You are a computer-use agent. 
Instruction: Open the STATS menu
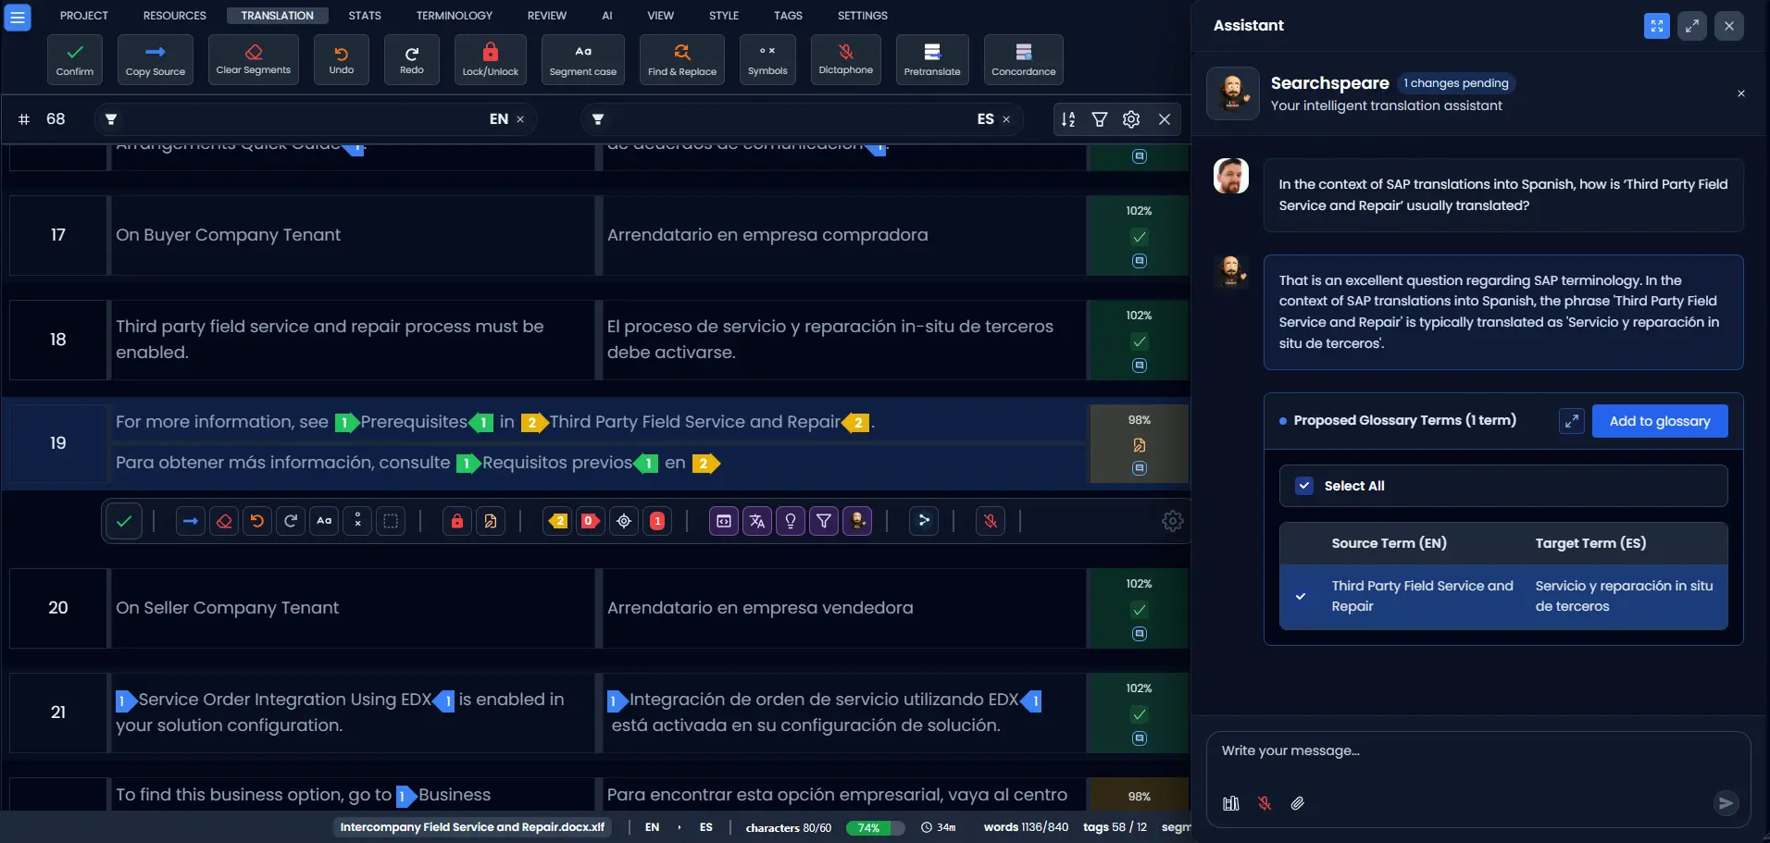365,15
